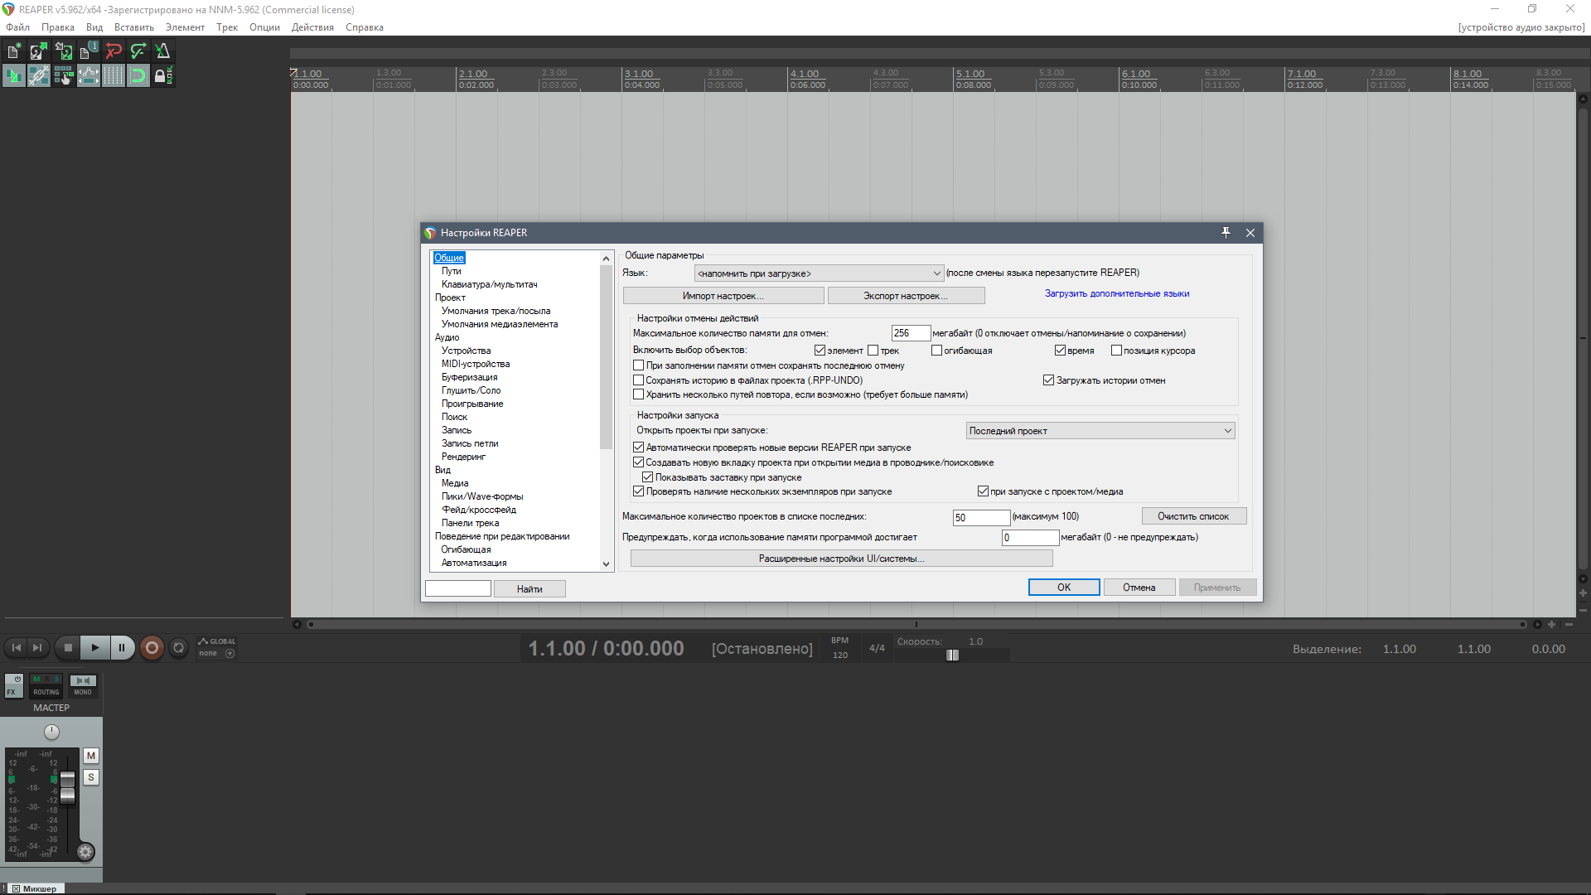The width and height of the screenshot is (1591, 895).
Task: Click 'Очистить список' button
Action: (1193, 516)
